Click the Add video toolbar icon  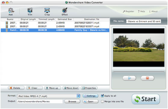(11, 12)
